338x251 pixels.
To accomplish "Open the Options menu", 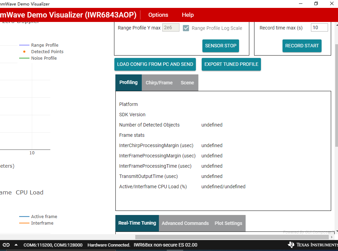I will [158, 15].
